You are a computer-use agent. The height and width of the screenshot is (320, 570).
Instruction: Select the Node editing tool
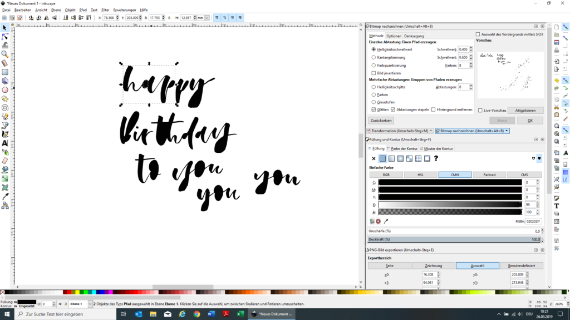(x=5, y=36)
